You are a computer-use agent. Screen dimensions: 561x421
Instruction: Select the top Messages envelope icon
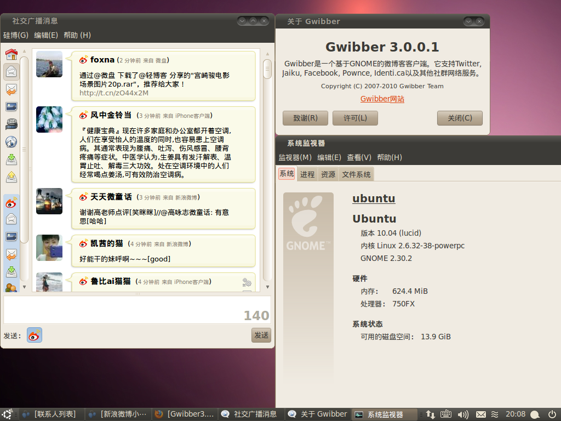(12, 72)
